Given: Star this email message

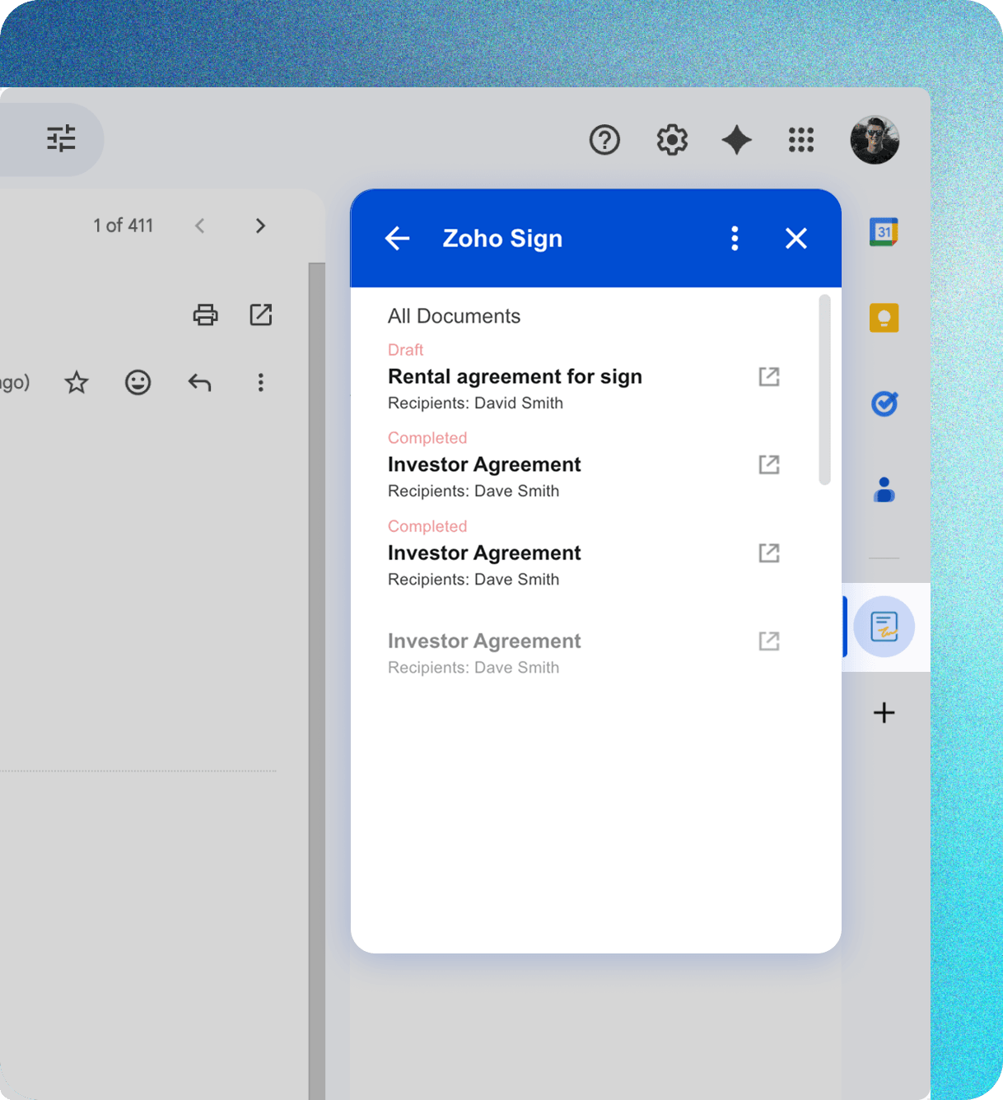Looking at the screenshot, I should click(x=77, y=382).
